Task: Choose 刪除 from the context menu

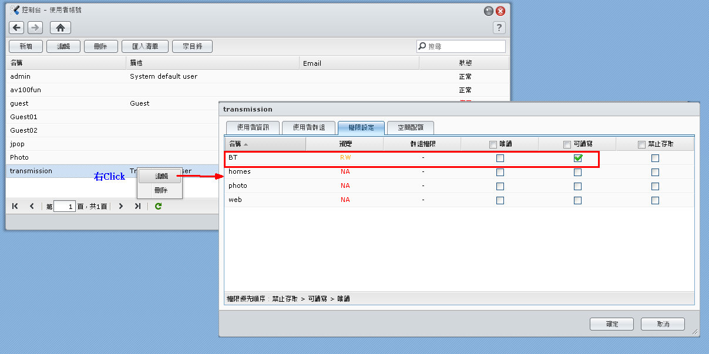Action: (160, 190)
